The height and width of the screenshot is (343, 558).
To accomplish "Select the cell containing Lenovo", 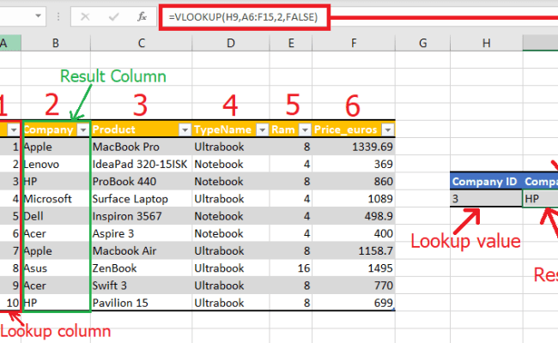I will 56,165.
